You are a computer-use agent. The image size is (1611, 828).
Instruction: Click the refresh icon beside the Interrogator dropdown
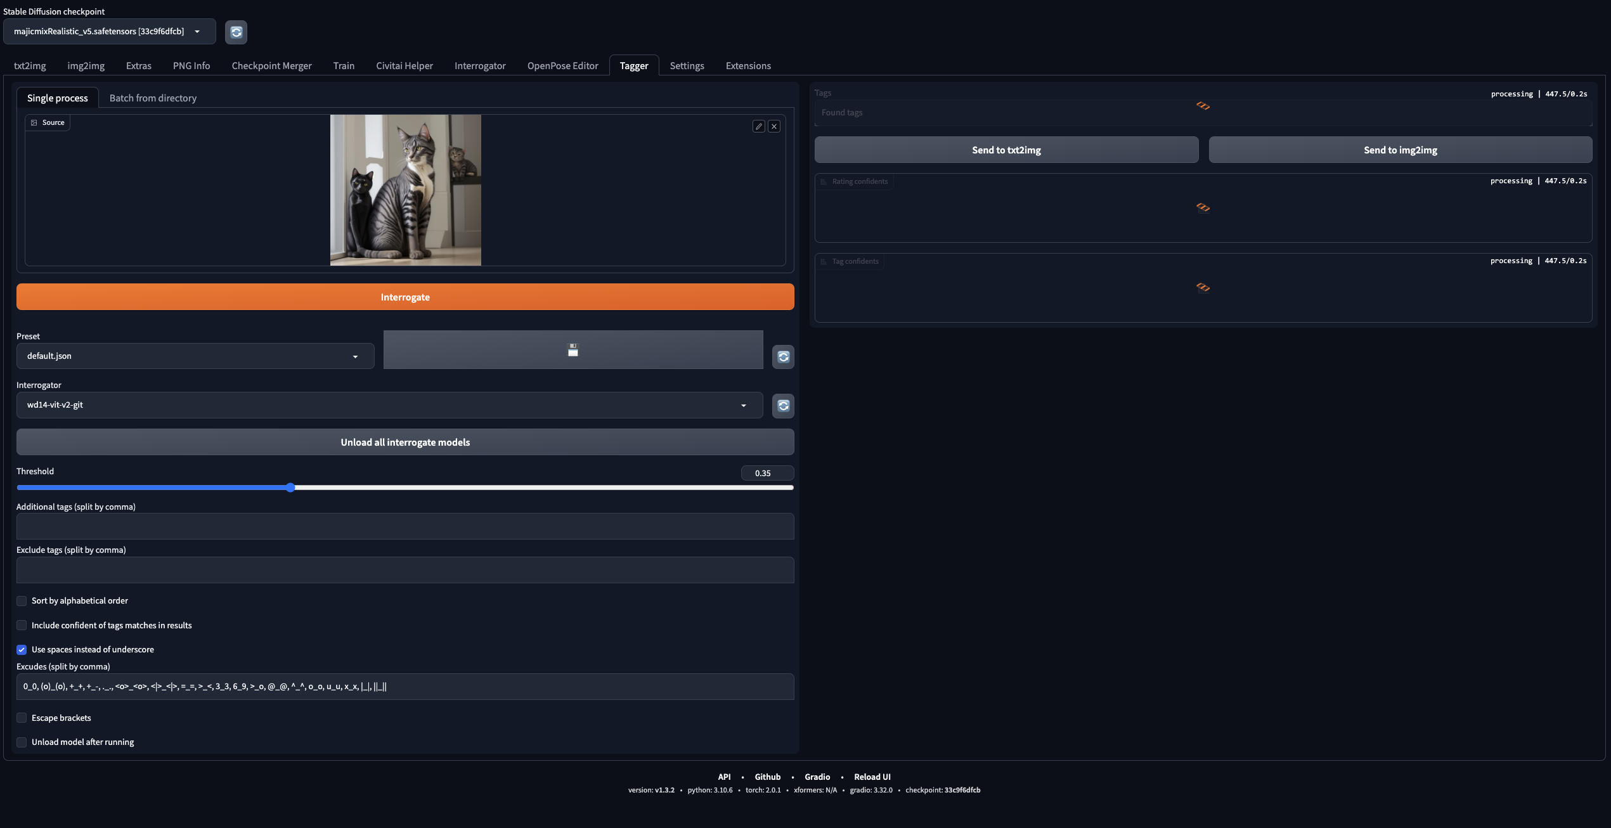pyautogui.click(x=783, y=405)
